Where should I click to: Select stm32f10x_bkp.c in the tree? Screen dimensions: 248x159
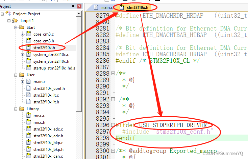48,143
